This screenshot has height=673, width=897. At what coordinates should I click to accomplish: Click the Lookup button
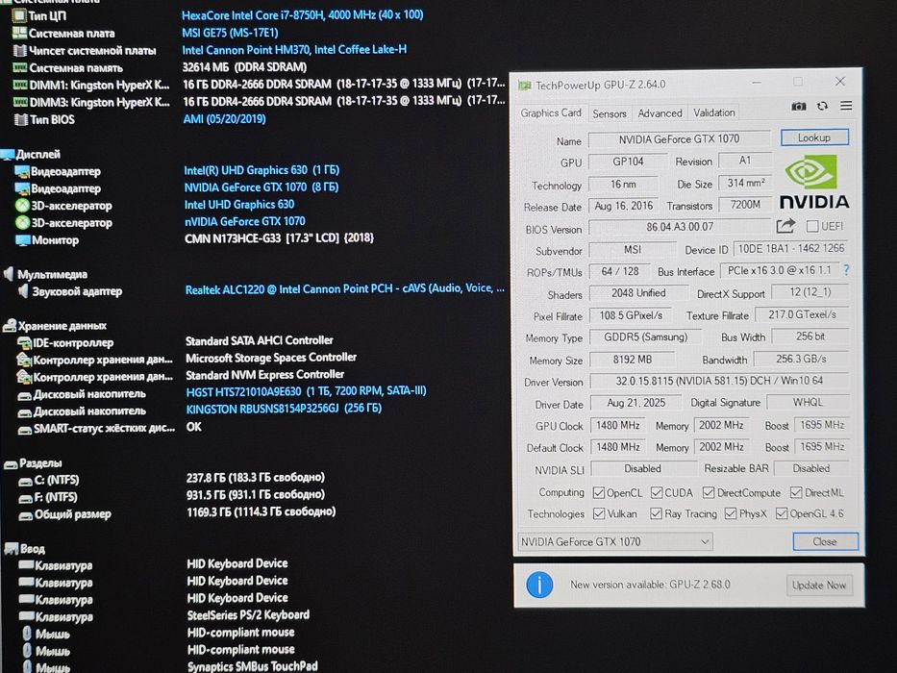tap(814, 137)
